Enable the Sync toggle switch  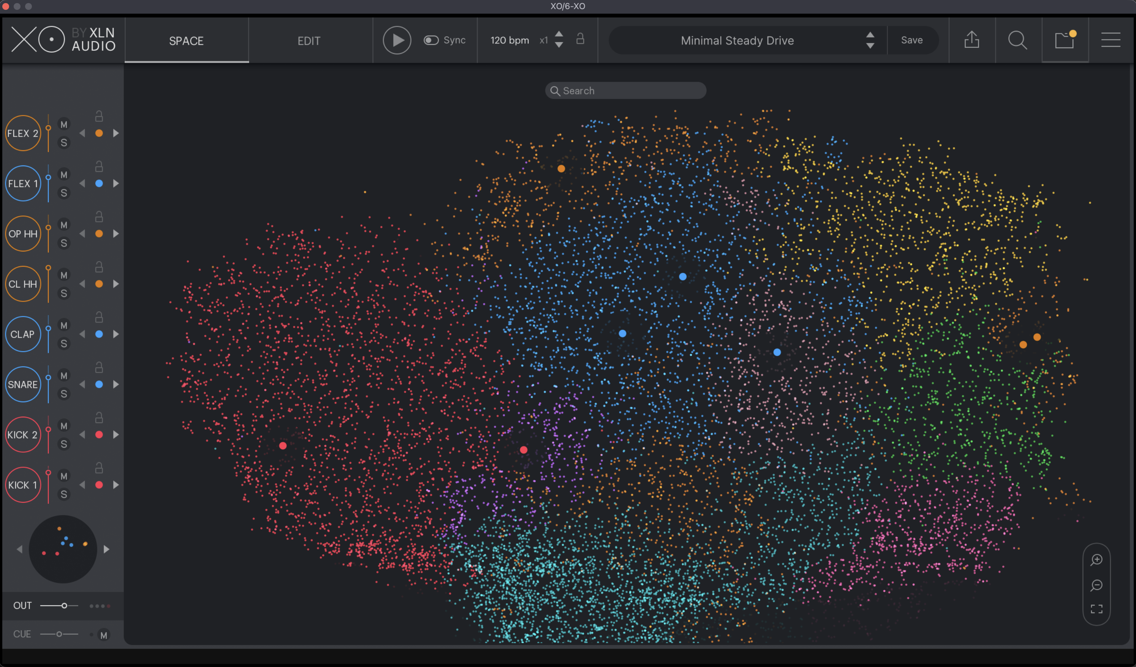tap(431, 41)
